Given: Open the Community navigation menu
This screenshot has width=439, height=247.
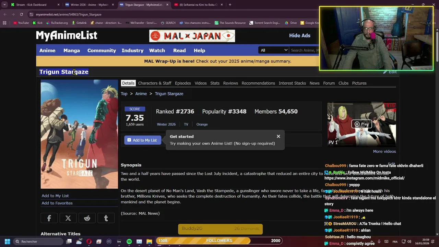Looking at the screenshot, I should [x=102, y=50].
